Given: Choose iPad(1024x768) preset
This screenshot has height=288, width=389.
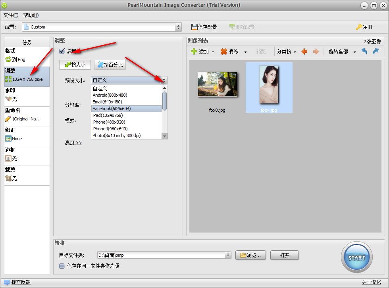Looking at the screenshot, I should click(x=127, y=115).
